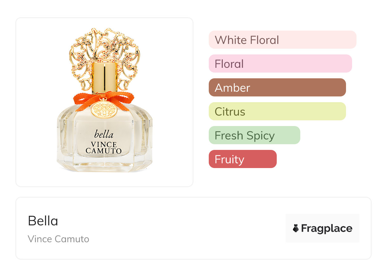Choose the Citrus accord bar
This screenshot has width=387, height=275.
tap(277, 111)
